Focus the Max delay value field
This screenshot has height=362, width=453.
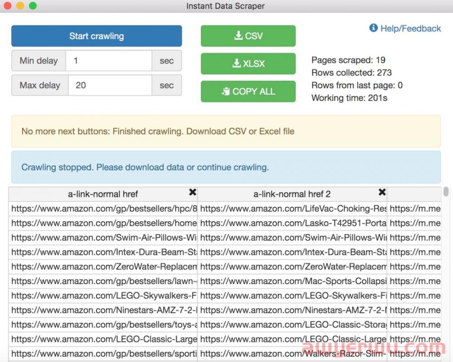[110, 85]
